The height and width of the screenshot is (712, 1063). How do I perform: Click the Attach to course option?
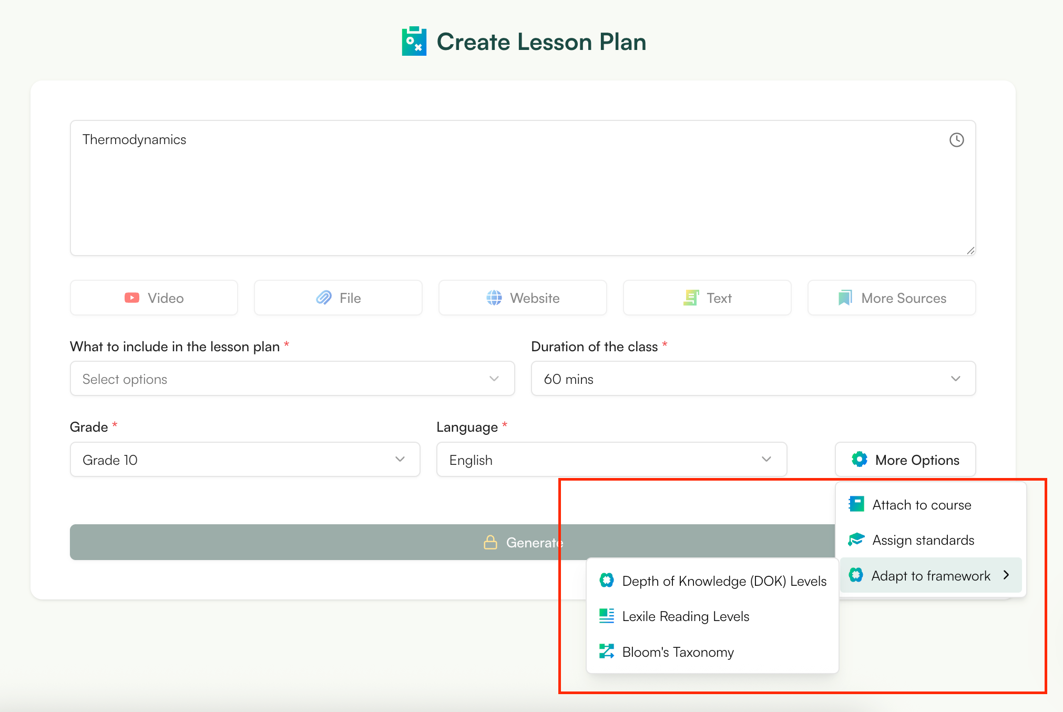922,504
